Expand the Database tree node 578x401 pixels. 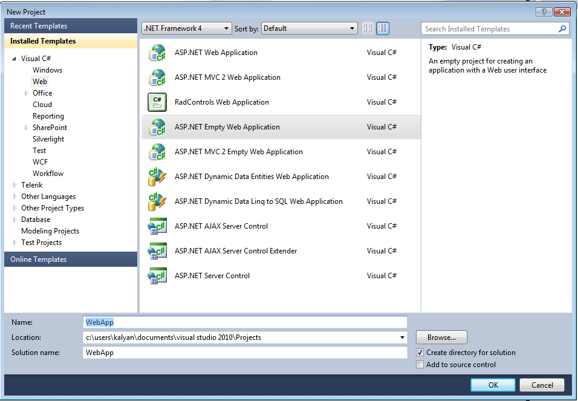point(15,220)
